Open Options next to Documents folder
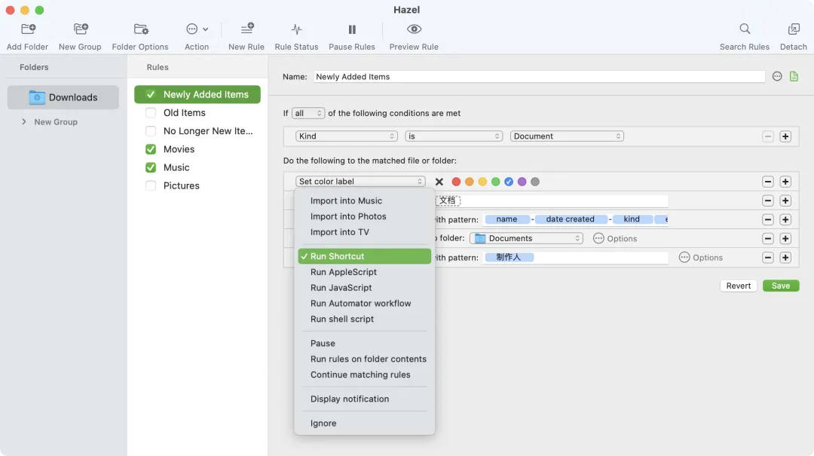 coord(615,238)
